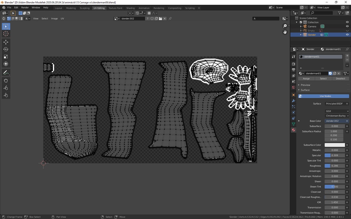Screen dimensions: 351x219
Task: Enable UV island select mode
Action: tap(21, 18)
